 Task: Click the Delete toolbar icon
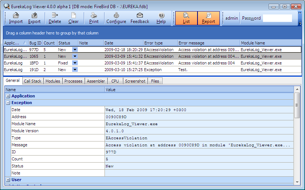pos(55,18)
